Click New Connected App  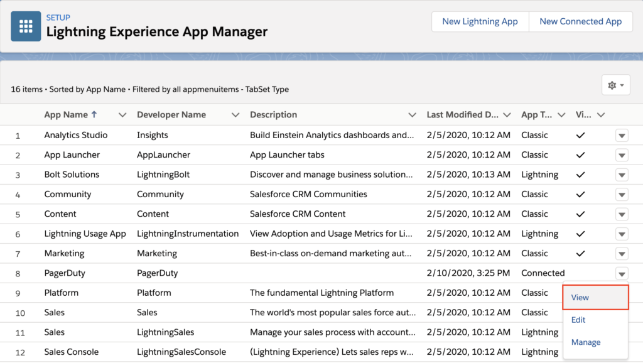581,21
